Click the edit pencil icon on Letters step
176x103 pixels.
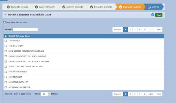coord(149,7)
